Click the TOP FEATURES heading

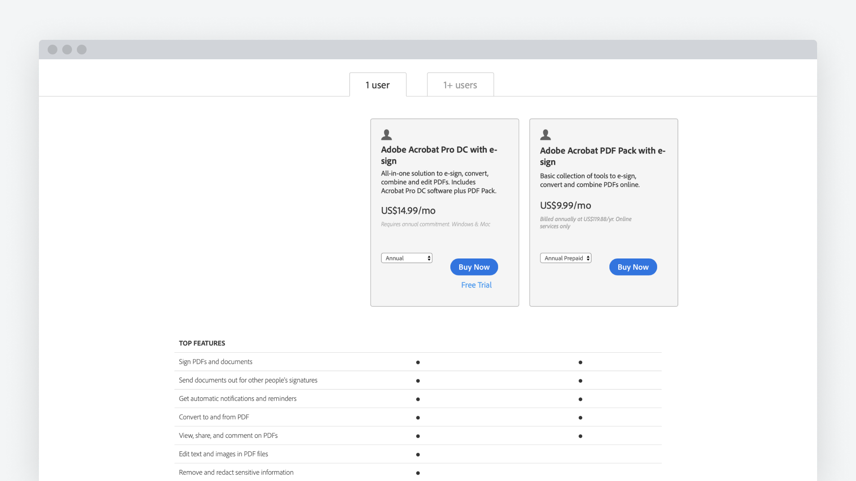pyautogui.click(x=202, y=343)
